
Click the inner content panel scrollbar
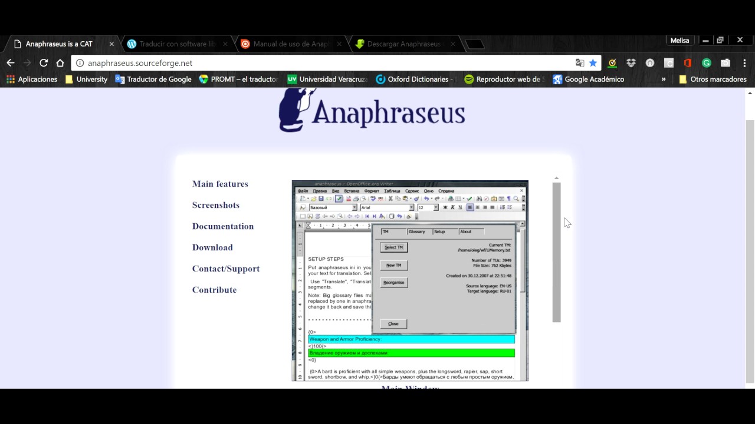(556, 252)
